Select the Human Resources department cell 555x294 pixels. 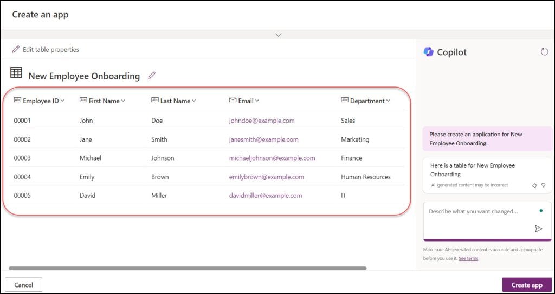[366, 177]
